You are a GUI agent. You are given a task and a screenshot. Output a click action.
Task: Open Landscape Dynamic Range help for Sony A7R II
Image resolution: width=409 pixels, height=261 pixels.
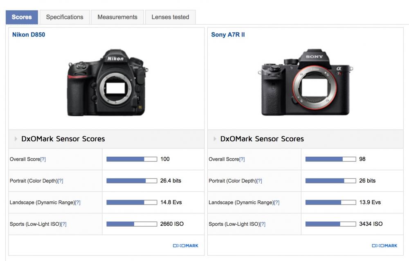[277, 202]
